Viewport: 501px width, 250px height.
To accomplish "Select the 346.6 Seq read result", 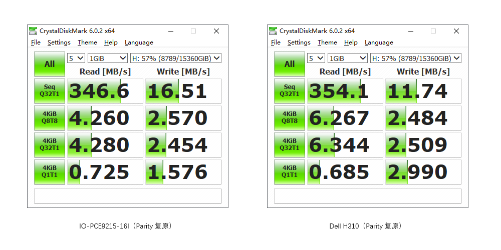I will [x=105, y=91].
